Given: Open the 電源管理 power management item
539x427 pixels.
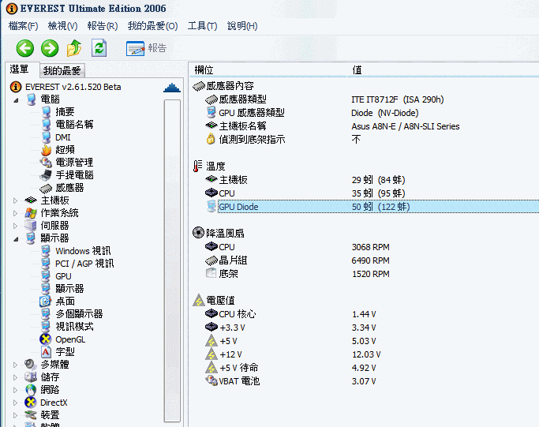Looking at the screenshot, I should point(74,163).
